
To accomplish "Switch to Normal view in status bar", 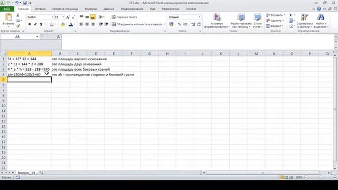I will [x=281, y=177].
